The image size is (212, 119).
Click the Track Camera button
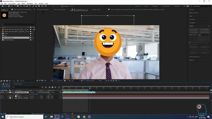194,29
